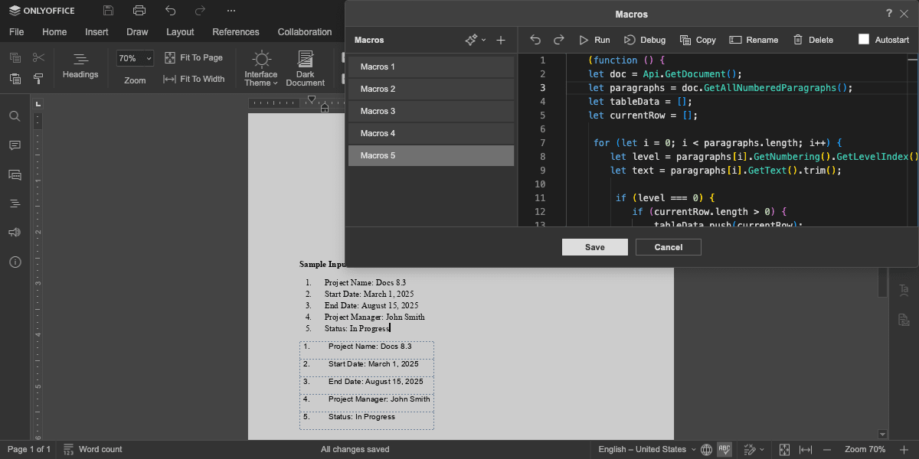Image resolution: width=919 pixels, height=459 pixels.
Task: Click the Paste icon in the ribbon
Action: (x=15, y=79)
